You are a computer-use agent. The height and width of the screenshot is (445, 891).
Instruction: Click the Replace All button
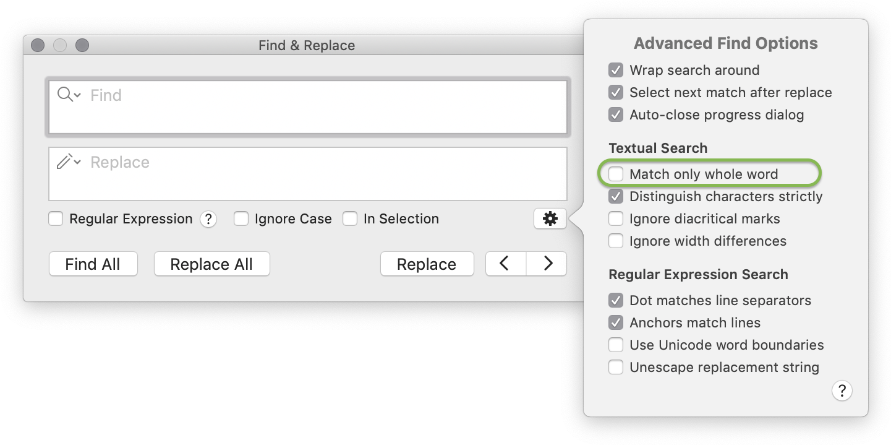pos(211,264)
